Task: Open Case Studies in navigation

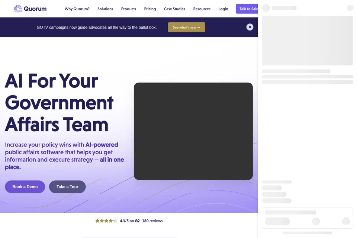Action: pyautogui.click(x=175, y=9)
